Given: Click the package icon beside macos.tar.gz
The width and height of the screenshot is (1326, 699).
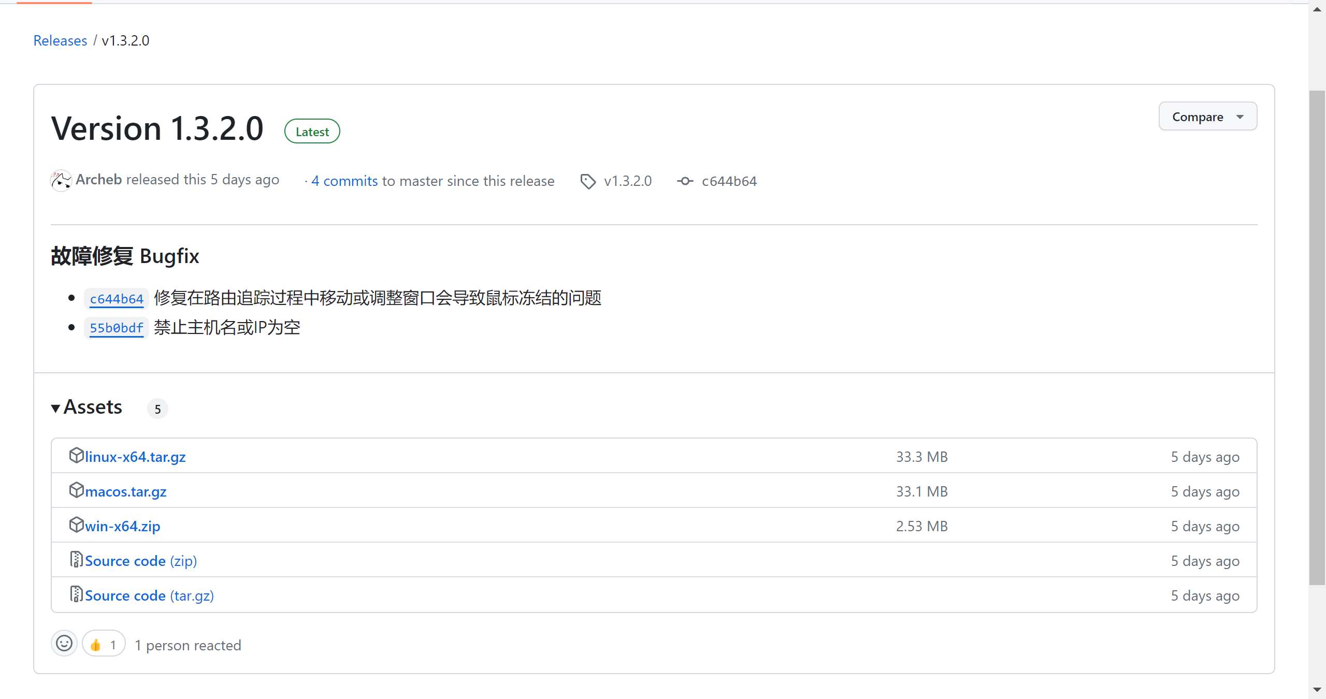Looking at the screenshot, I should pyautogui.click(x=76, y=490).
